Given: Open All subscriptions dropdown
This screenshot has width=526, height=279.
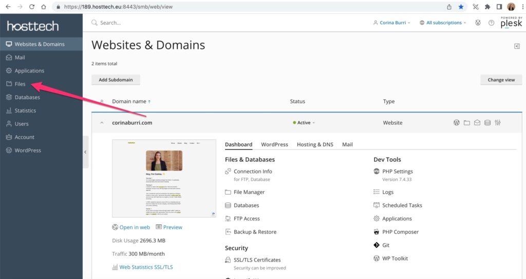Looking at the screenshot, I should tap(443, 23).
